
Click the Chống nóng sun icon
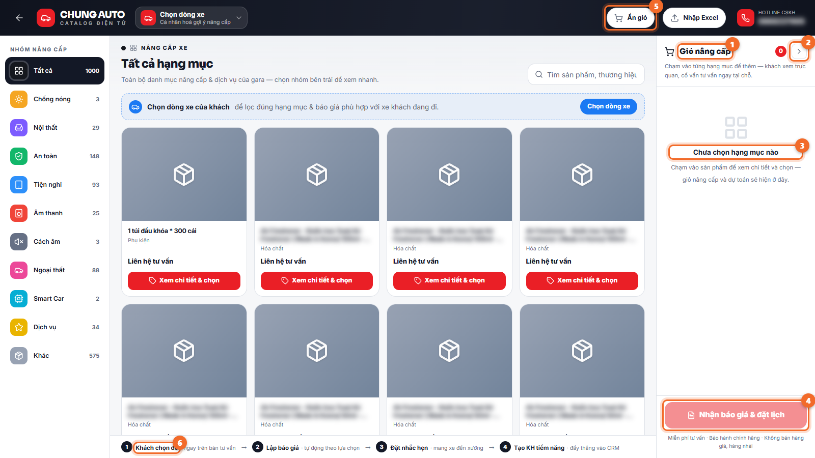click(19, 99)
